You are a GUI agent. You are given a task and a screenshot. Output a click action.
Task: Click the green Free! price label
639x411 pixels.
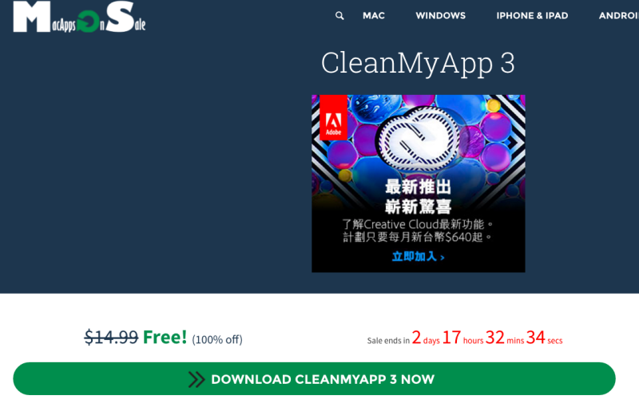(165, 338)
